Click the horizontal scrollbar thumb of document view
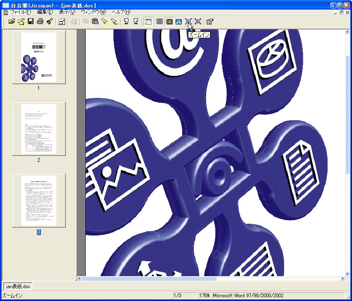This screenshot has height=301, width=352. point(149,278)
